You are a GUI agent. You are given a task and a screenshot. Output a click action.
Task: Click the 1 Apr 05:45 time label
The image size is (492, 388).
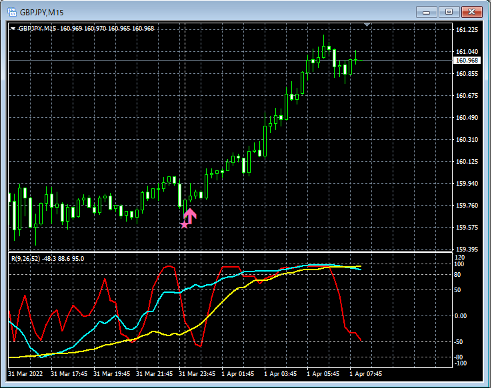(323, 373)
